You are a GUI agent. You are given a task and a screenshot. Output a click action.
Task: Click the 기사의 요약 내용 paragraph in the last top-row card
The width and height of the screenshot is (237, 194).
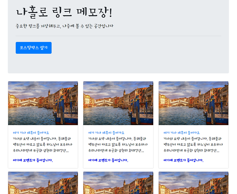click(193, 145)
